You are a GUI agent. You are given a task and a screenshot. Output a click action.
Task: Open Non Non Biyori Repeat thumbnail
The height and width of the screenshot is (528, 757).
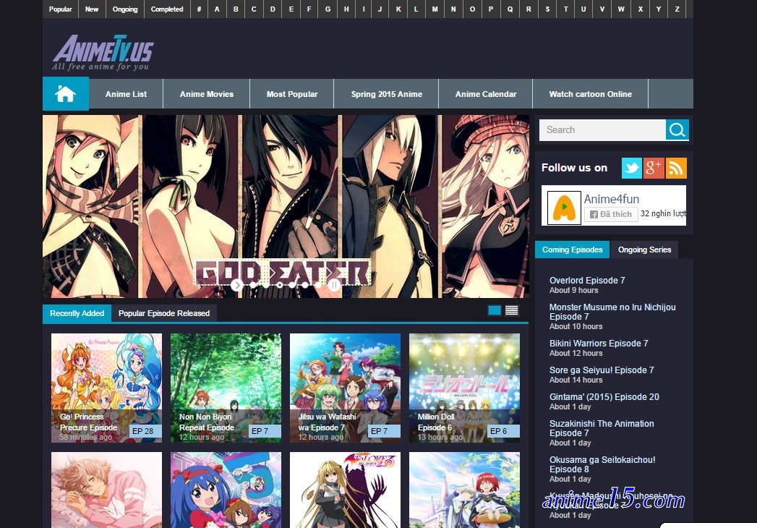[x=226, y=388]
